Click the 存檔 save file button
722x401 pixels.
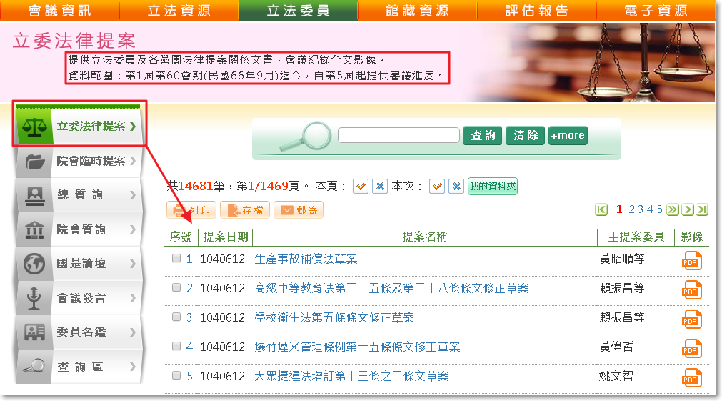[244, 210]
